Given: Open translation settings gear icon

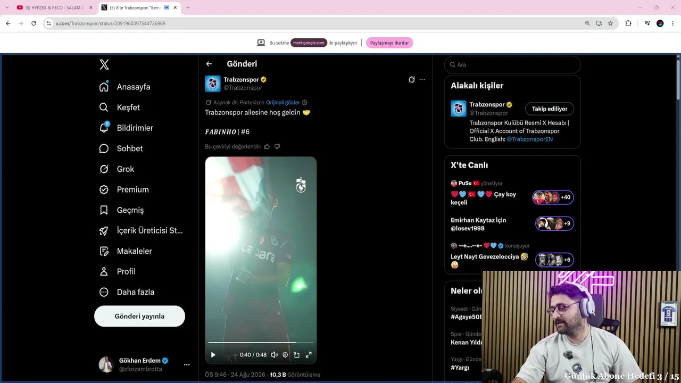Looking at the screenshot, I should click(x=305, y=103).
